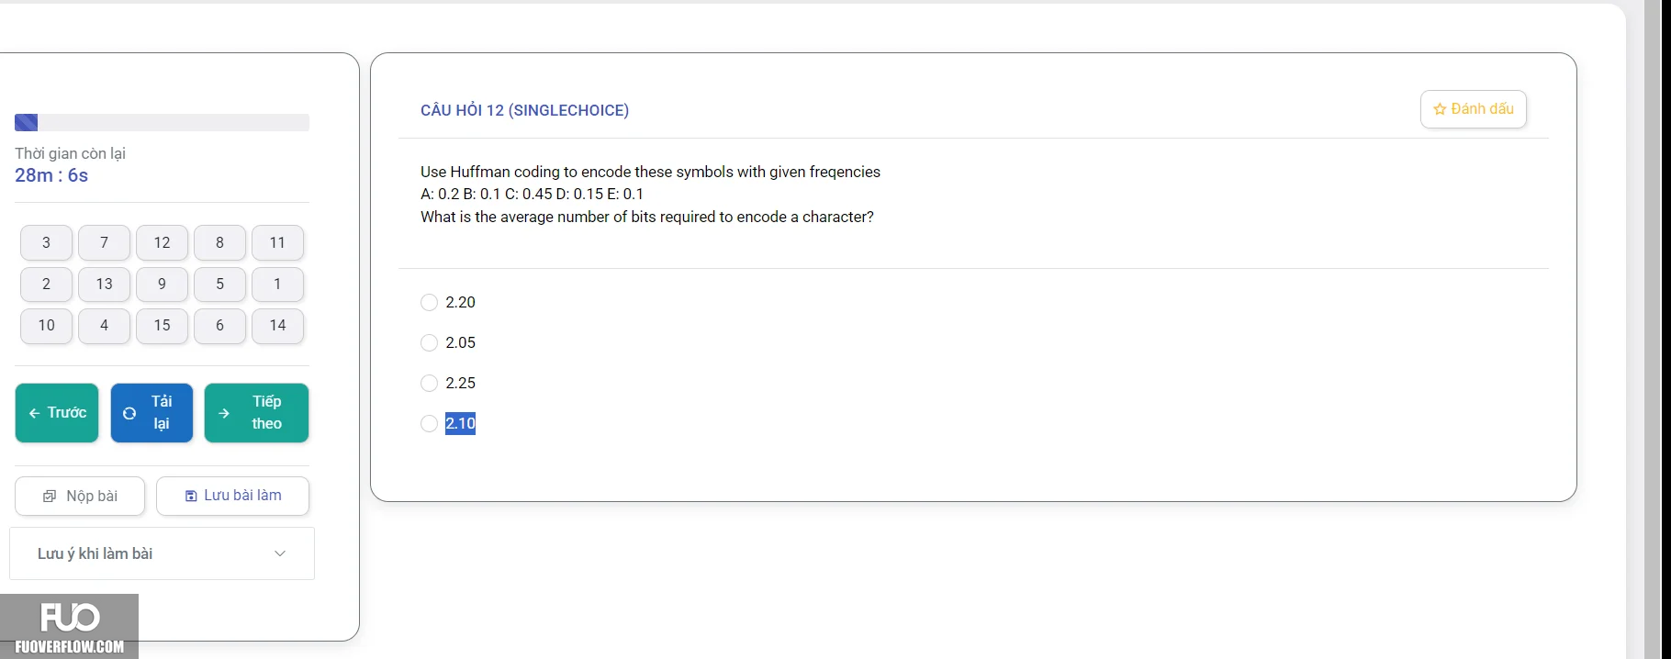Pick the 2.25 answer choice
Image resolution: width=1671 pixels, height=659 pixels.
click(429, 383)
